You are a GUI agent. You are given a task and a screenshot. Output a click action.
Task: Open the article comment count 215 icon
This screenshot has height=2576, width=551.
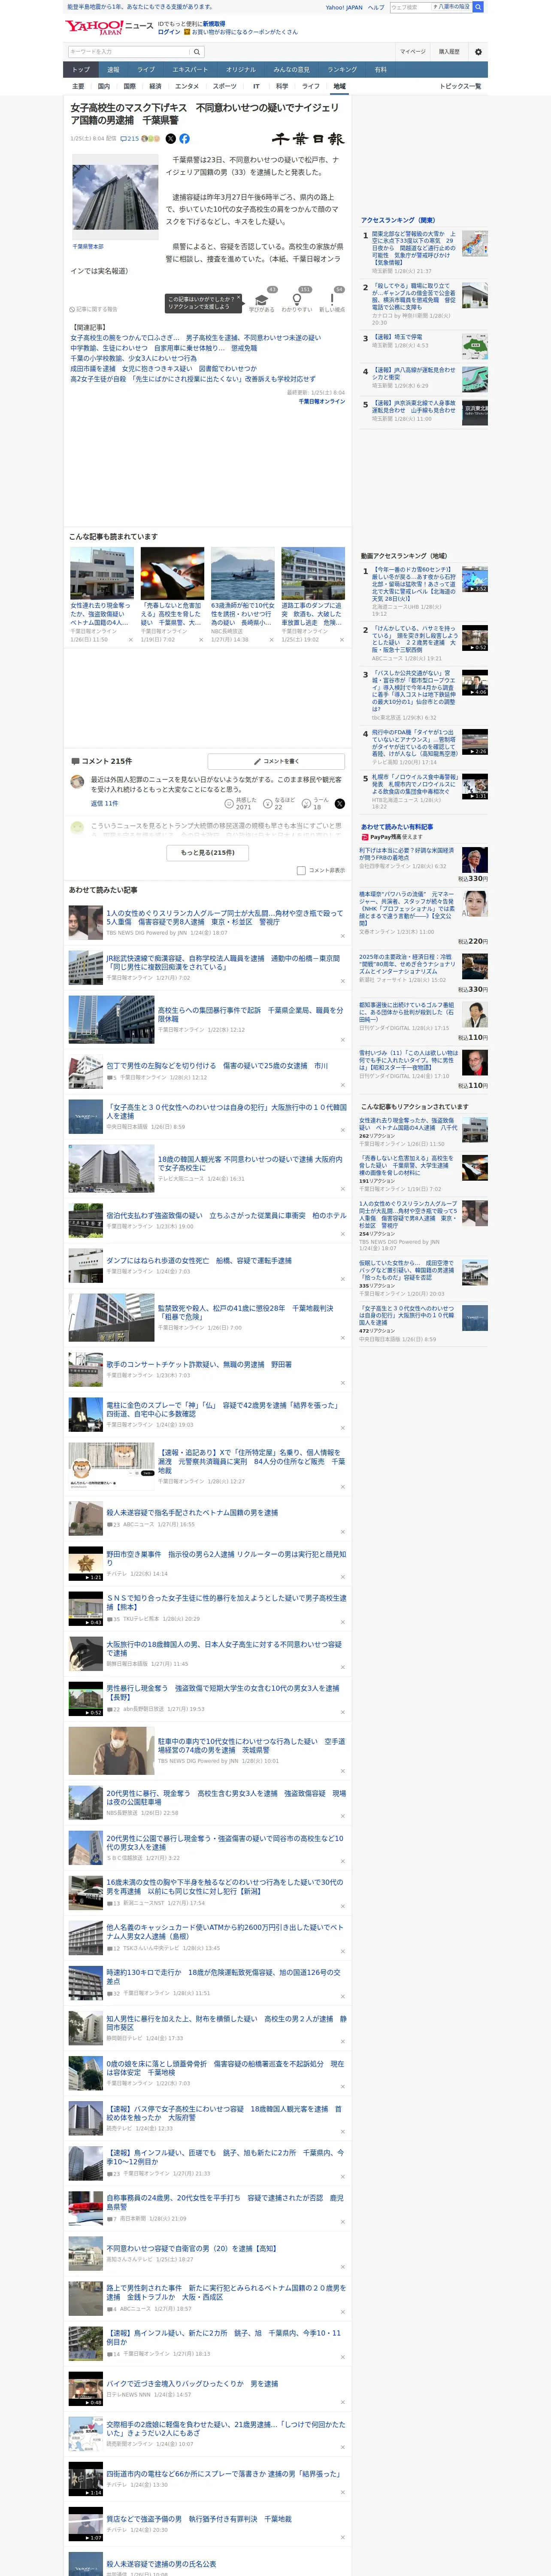tap(130, 139)
